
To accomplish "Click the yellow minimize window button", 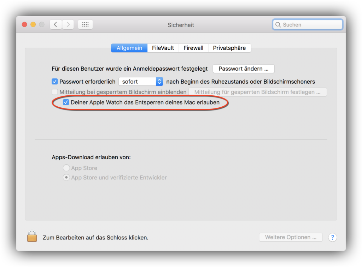I will tap(33, 25).
